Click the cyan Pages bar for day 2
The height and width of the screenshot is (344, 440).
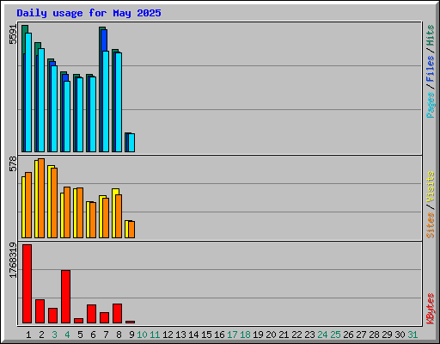[x=41, y=100]
